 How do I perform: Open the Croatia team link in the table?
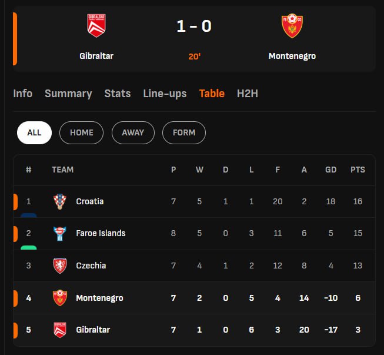click(x=90, y=201)
